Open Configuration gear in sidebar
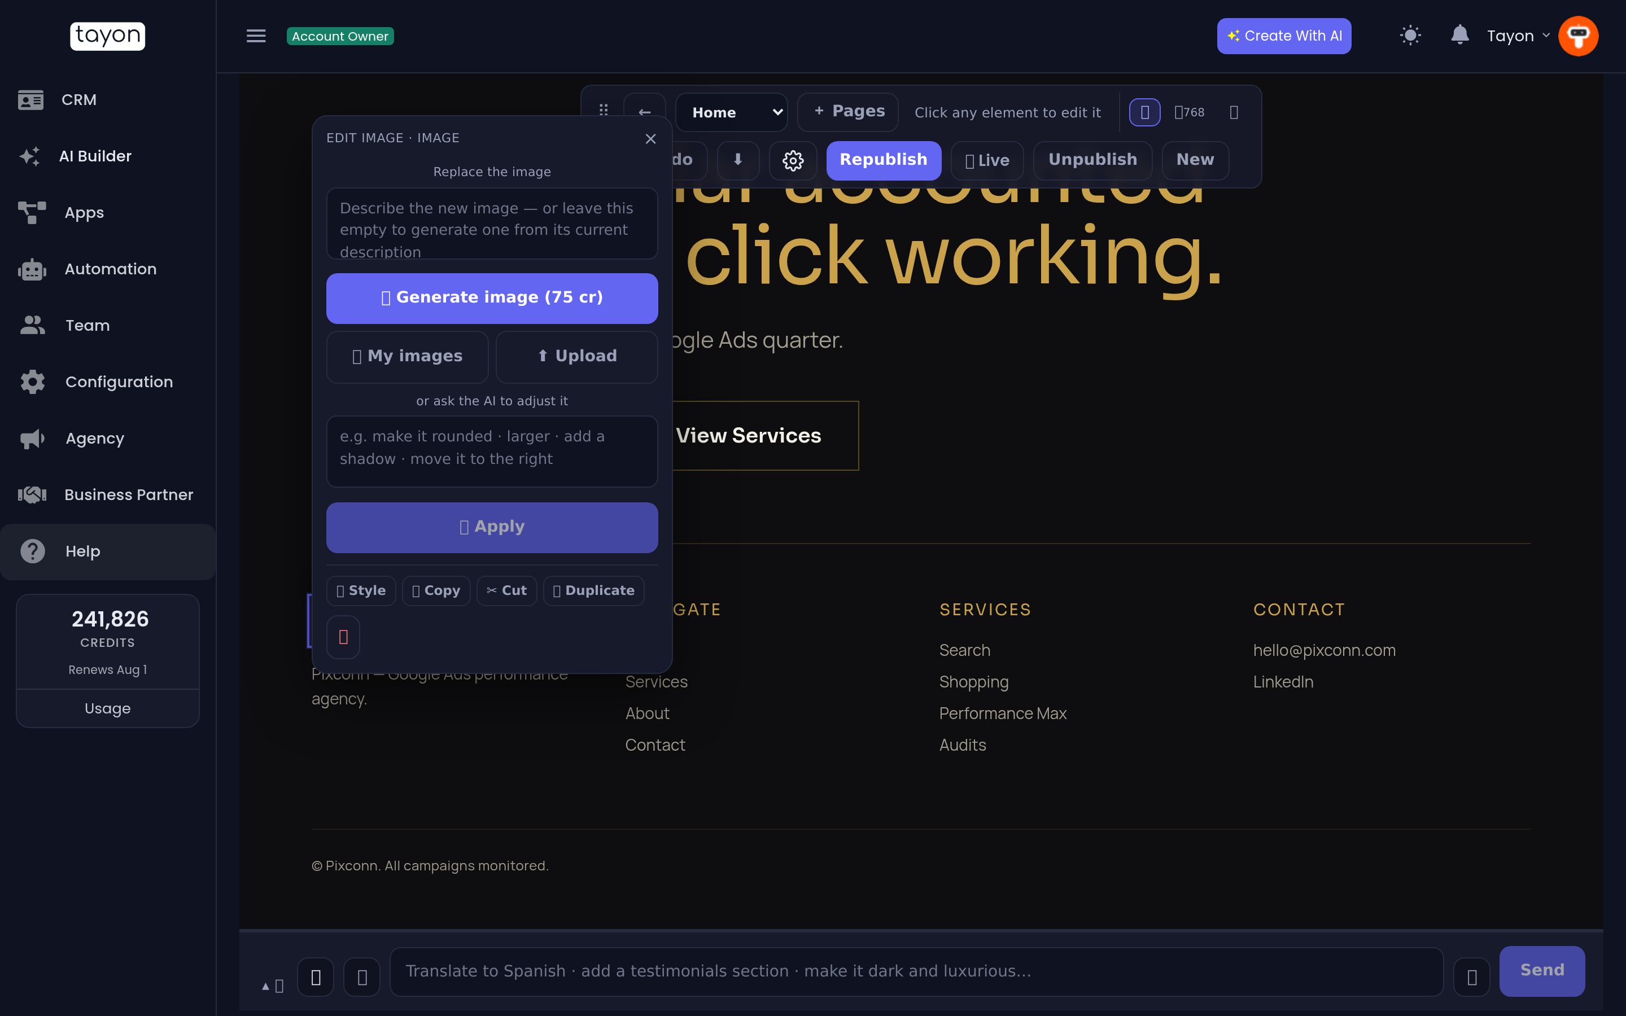 coord(32,382)
